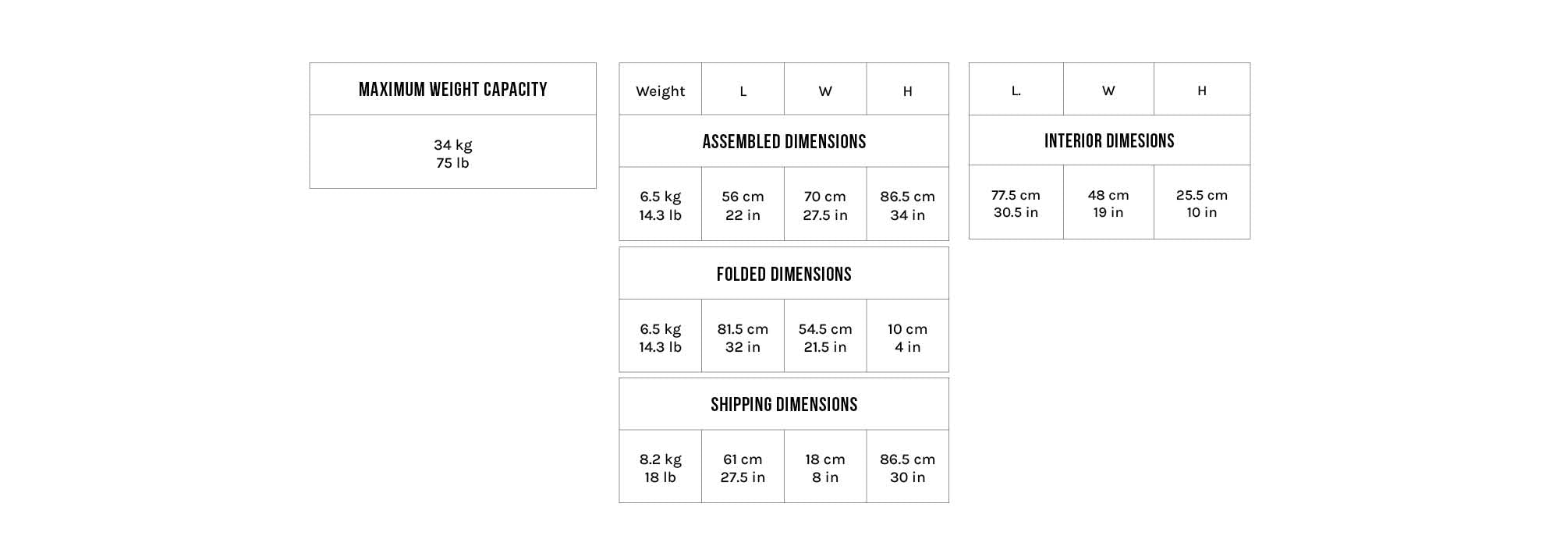Screen dimensions: 1560x546
Task: Select the 34 kg / 75 lb capacity value
Action: (452, 154)
